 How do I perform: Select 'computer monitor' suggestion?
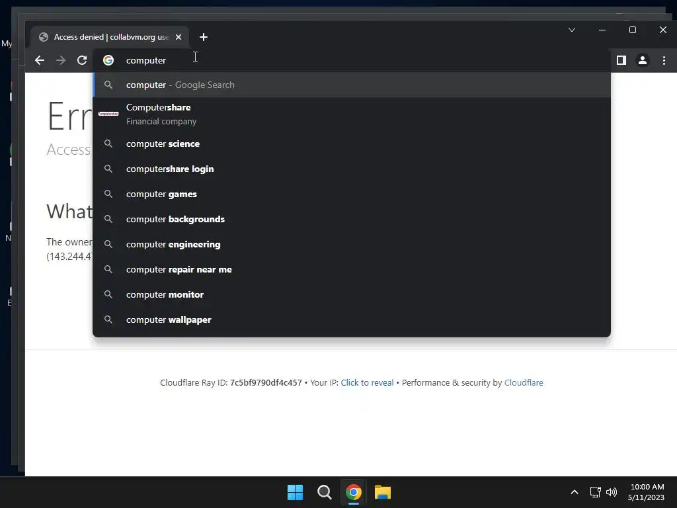[352, 294]
